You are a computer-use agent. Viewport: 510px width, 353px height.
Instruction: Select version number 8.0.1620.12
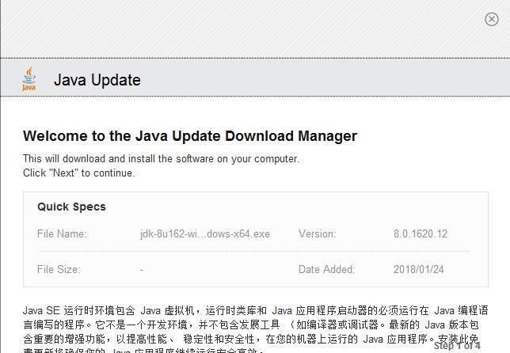tap(420, 233)
